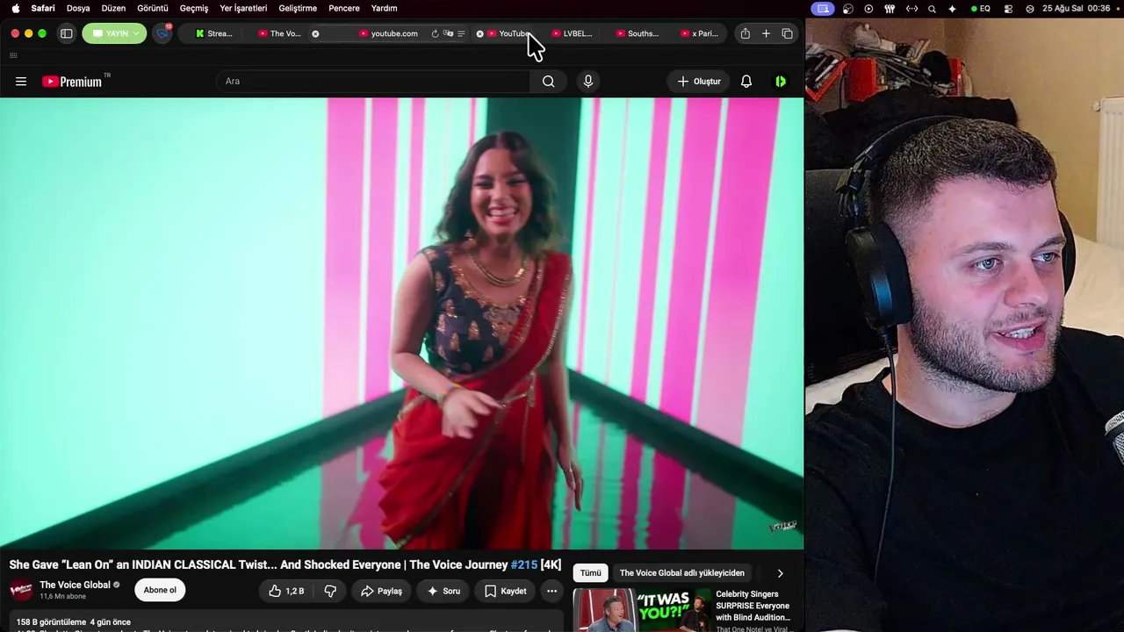Open YouTube notifications bell
This screenshot has width=1124, height=632.
(746, 82)
